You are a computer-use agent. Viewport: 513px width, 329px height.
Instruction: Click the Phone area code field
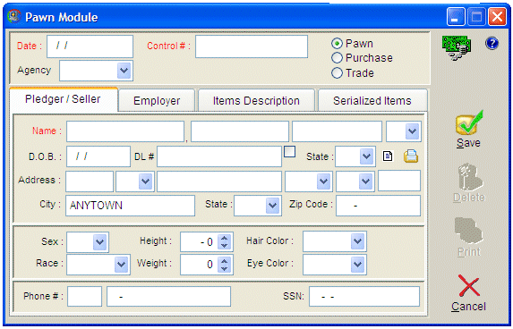(85, 296)
